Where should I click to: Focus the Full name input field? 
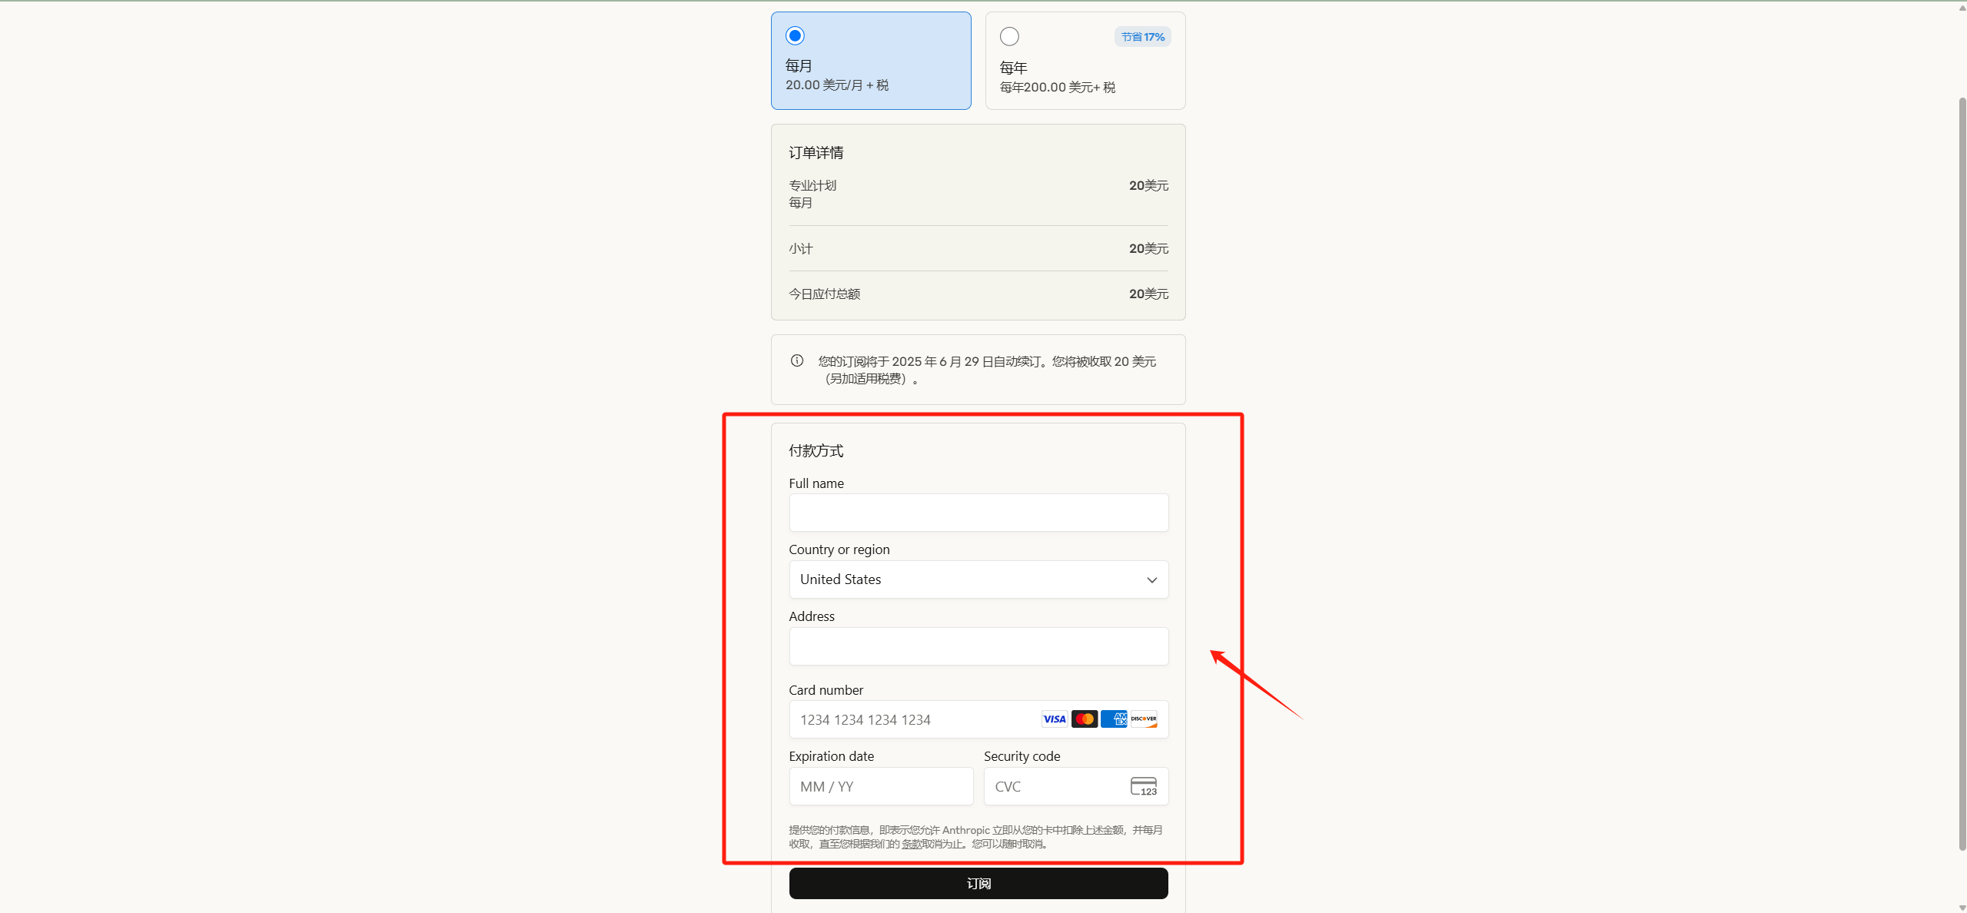979,513
